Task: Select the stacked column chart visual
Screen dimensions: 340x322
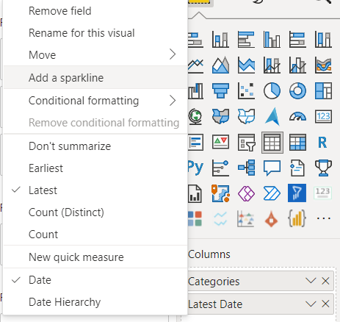Action: (220, 39)
